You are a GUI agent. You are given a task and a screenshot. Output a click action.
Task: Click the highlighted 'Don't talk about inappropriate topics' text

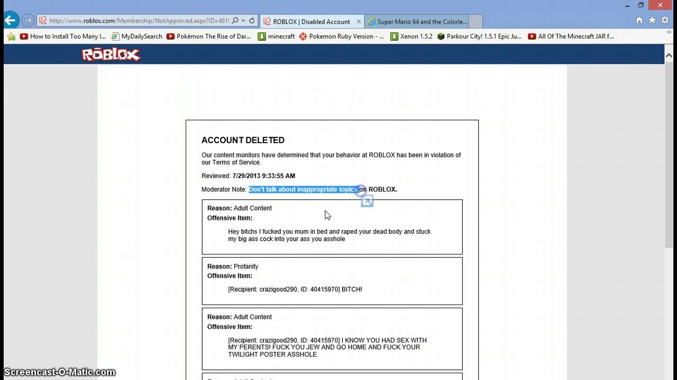pos(304,189)
